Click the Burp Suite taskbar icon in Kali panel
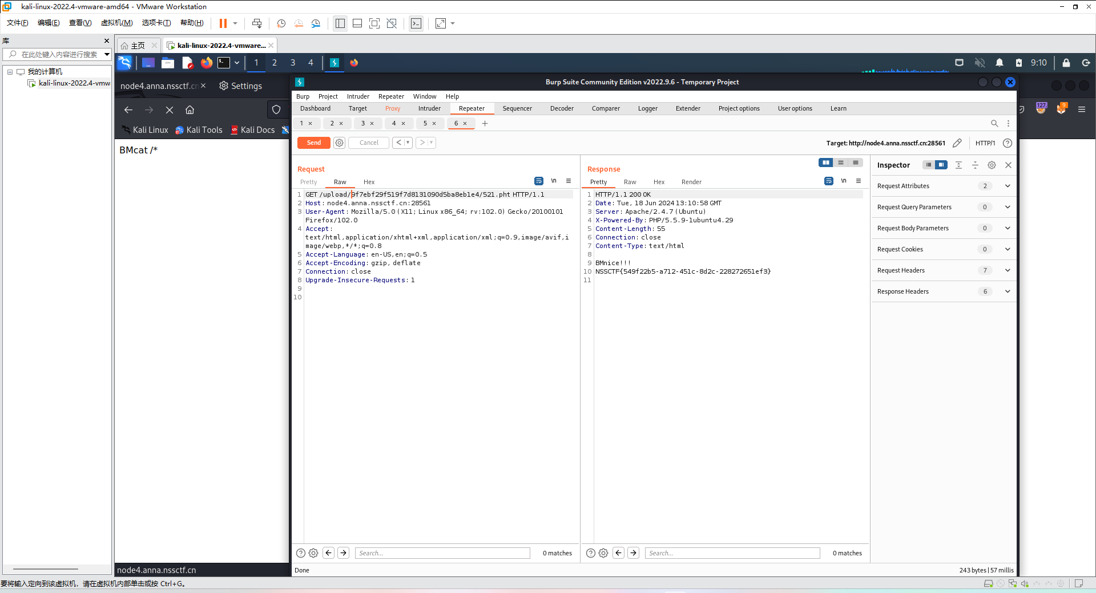This screenshot has width=1096, height=593. 335,63
